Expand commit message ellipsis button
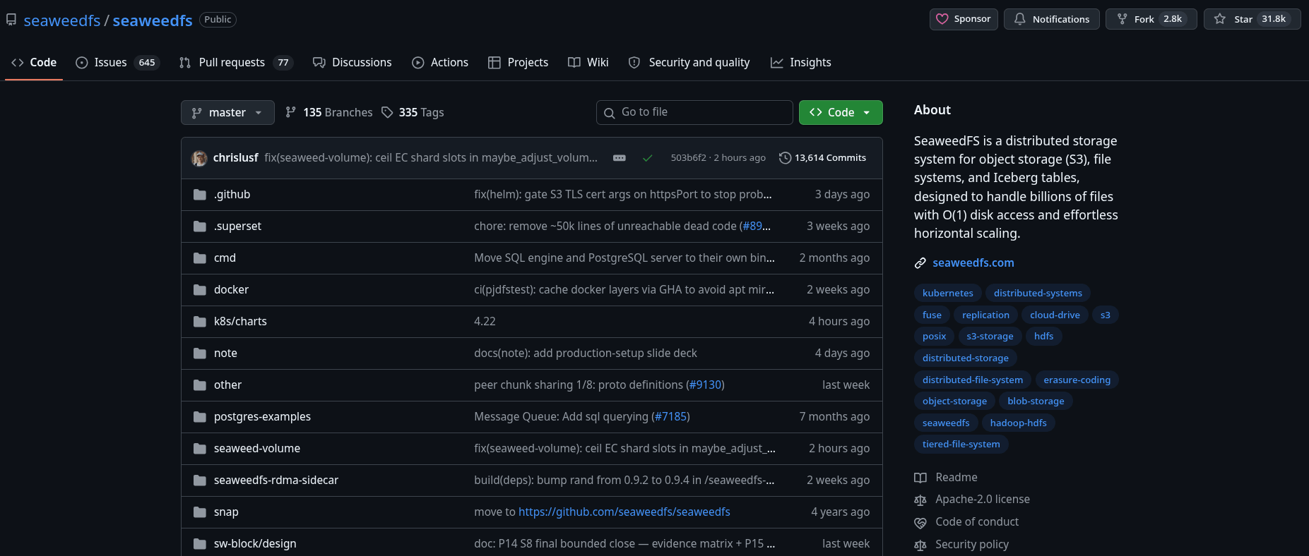 pyautogui.click(x=620, y=158)
